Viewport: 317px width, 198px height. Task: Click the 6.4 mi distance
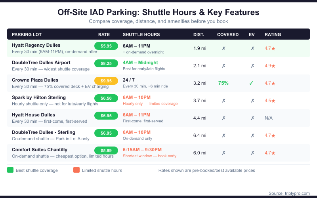[x=200, y=135]
